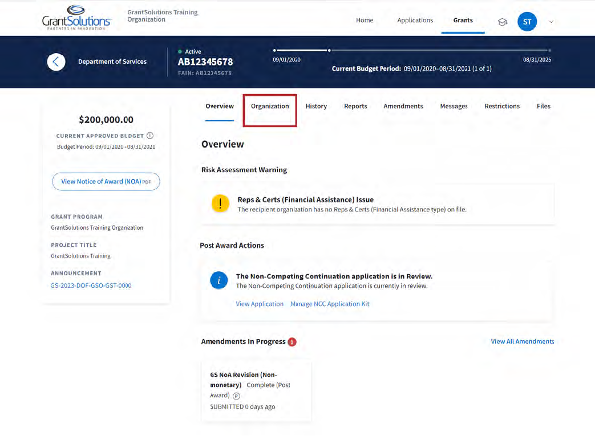595x444 pixels.
Task: Select Applications in top navigation
Action: [415, 21]
